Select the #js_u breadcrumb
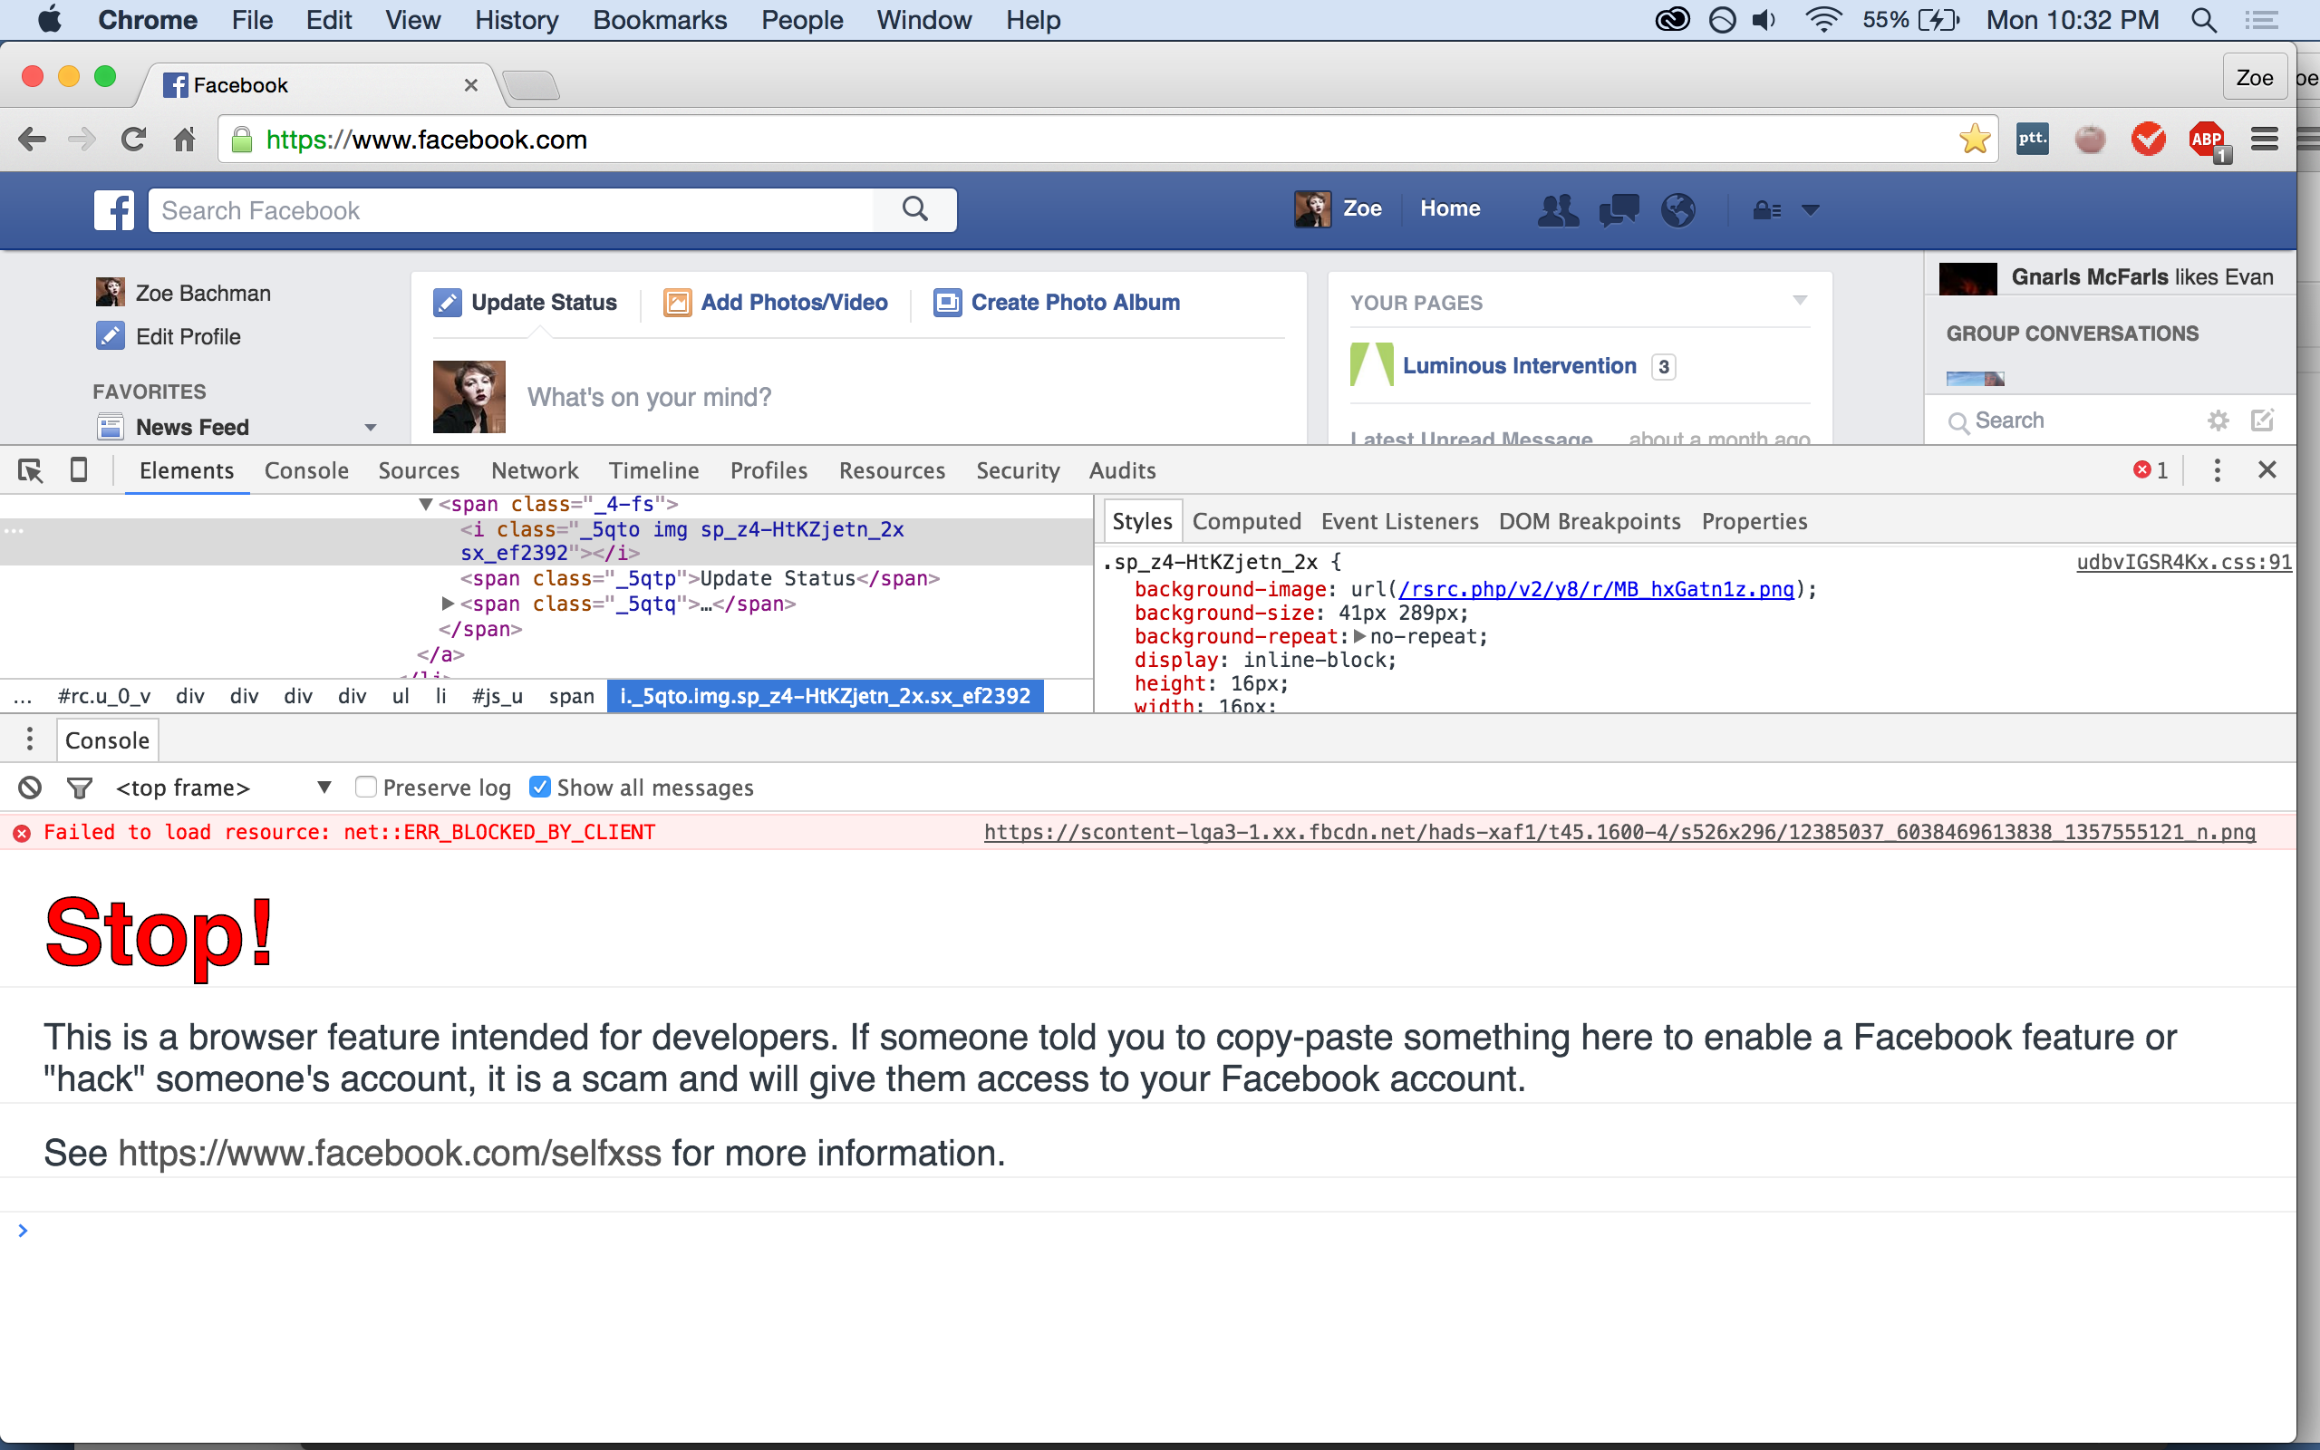The image size is (2320, 1450). coord(497,696)
